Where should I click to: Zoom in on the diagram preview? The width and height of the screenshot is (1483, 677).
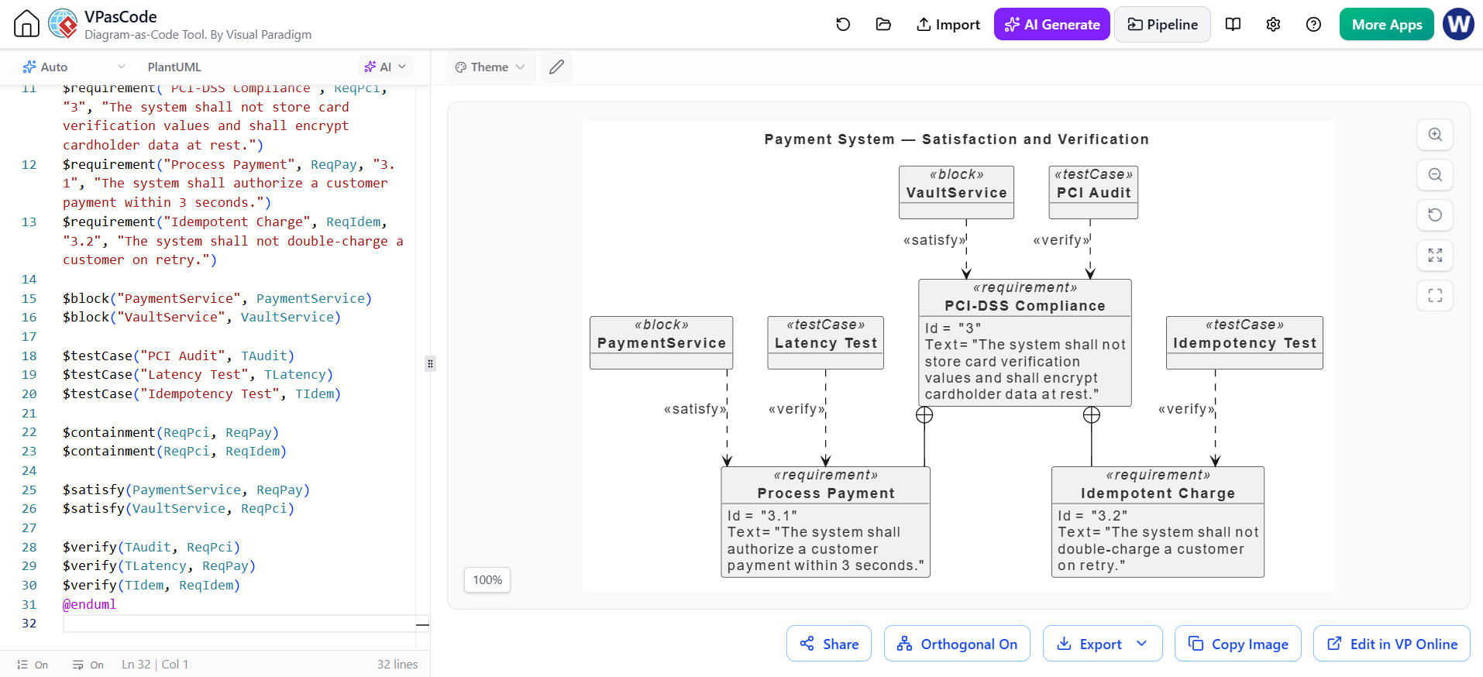[1435, 135]
